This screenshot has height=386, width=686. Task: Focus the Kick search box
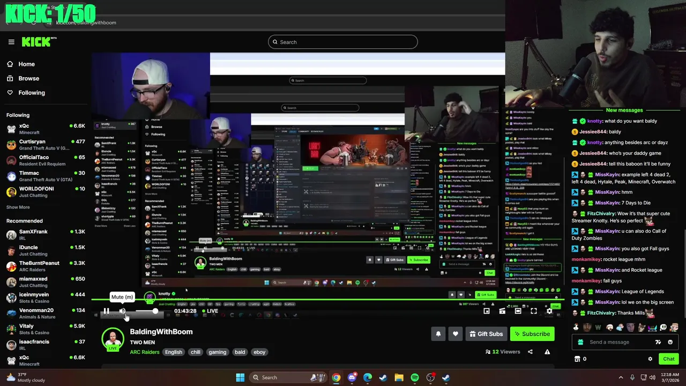click(x=343, y=42)
